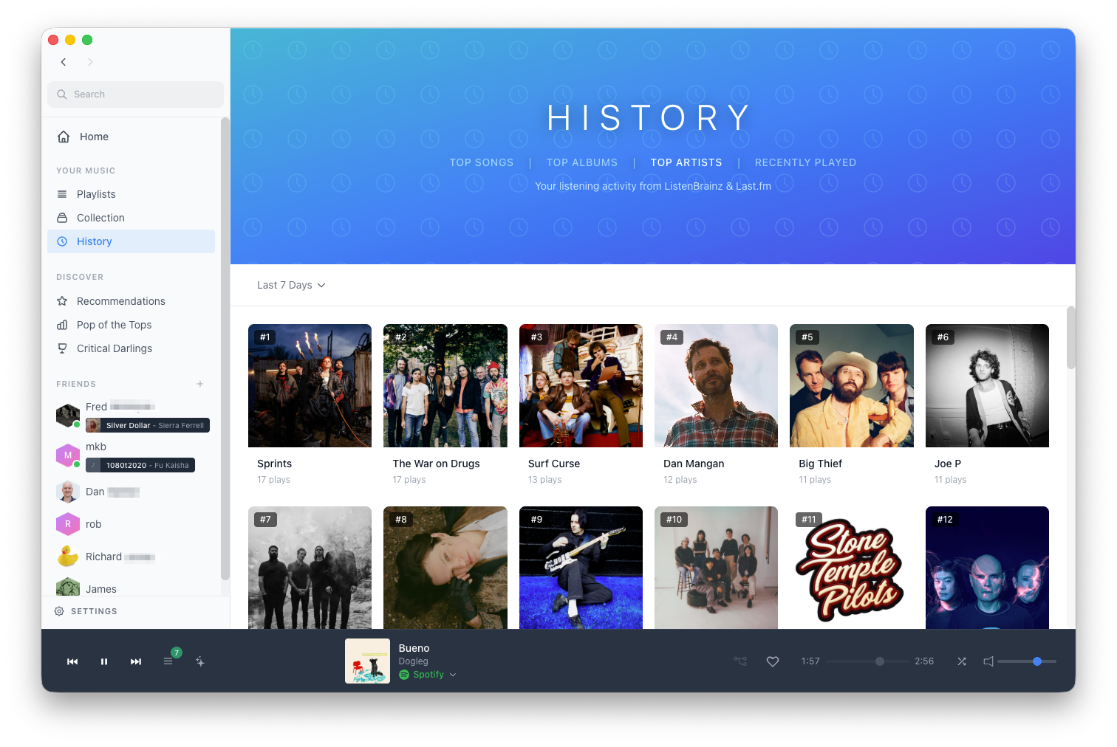Like the current track Bueno
The image size is (1117, 747).
(773, 661)
